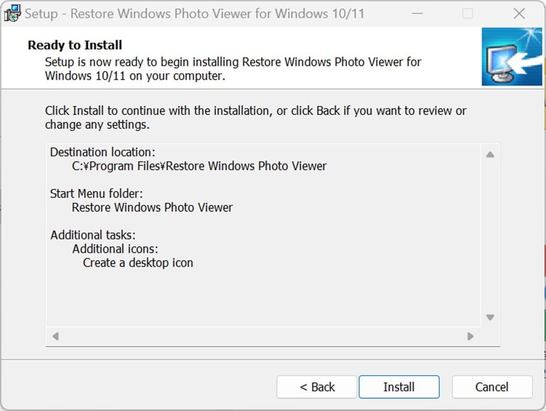Go back using the Back button
546x411 pixels.
pyautogui.click(x=317, y=386)
